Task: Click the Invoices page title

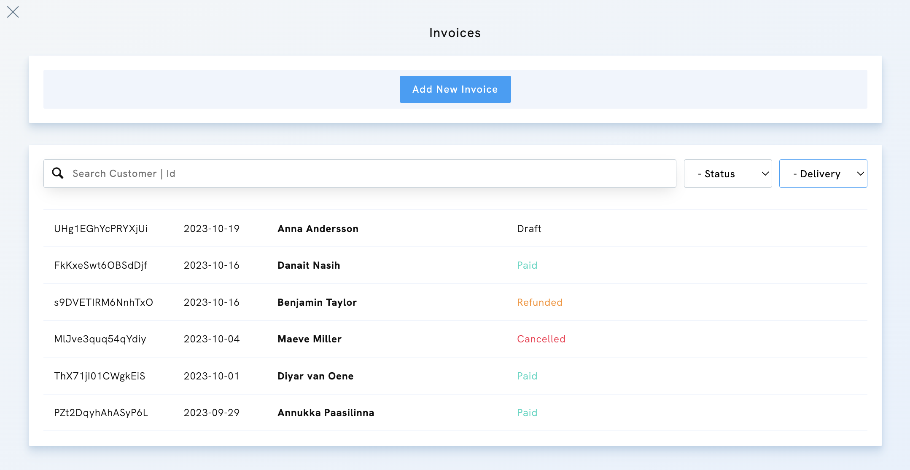Action: pyautogui.click(x=455, y=32)
